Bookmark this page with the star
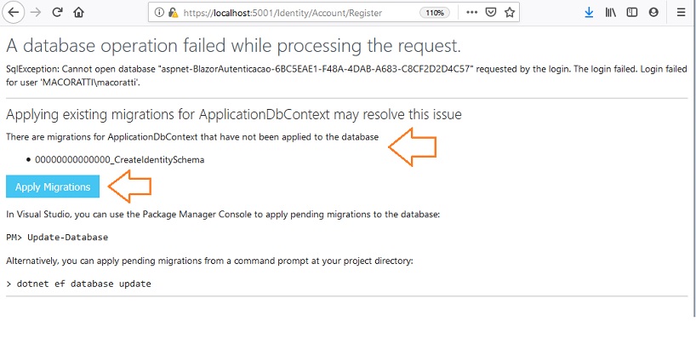The image size is (696, 350). coord(509,13)
